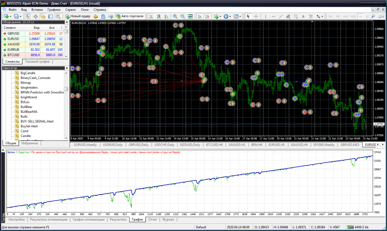
Task: Open the XAUUSD,H1 chart tab
Action: point(236,145)
